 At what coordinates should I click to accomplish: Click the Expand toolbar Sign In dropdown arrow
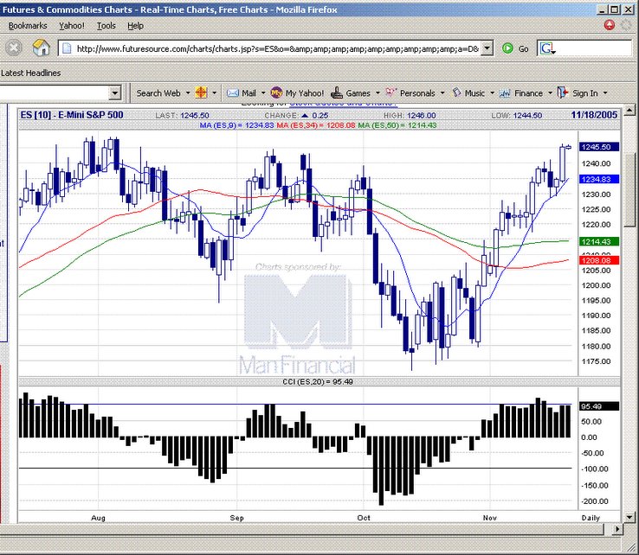pyautogui.click(x=604, y=93)
